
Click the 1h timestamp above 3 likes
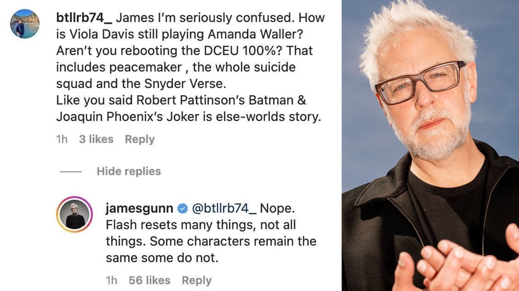click(x=62, y=139)
